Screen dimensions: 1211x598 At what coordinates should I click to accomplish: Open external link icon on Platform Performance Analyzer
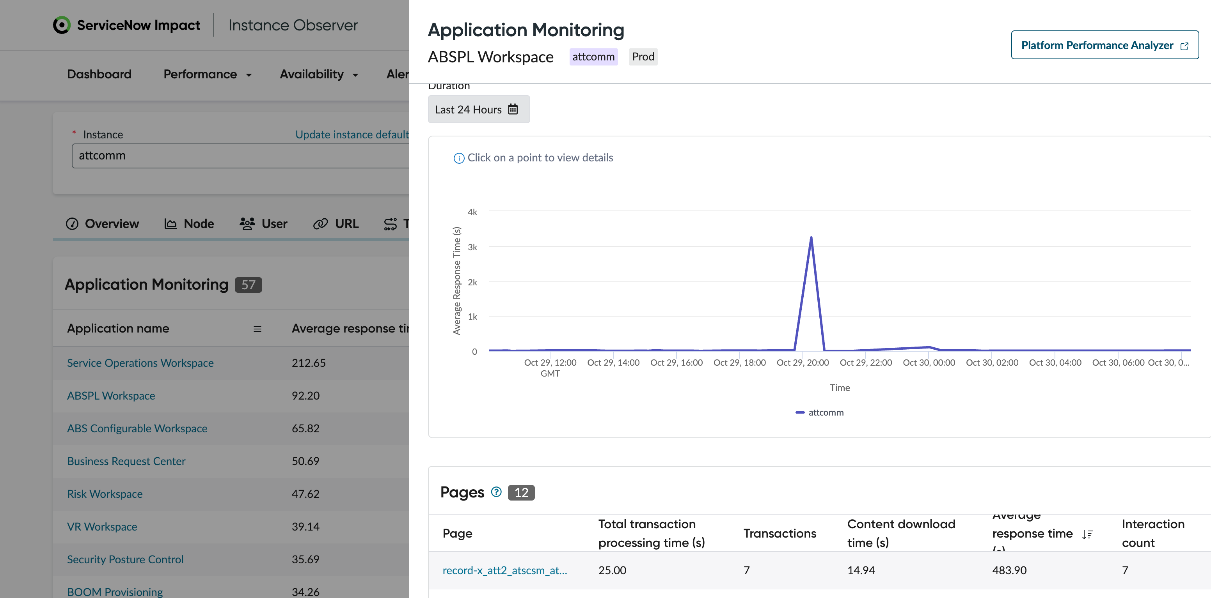click(x=1184, y=46)
